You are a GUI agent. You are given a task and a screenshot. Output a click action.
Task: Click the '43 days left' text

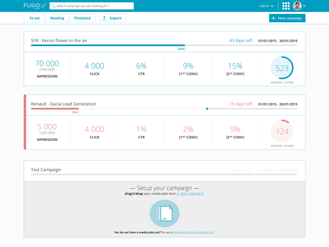pyautogui.click(x=241, y=41)
